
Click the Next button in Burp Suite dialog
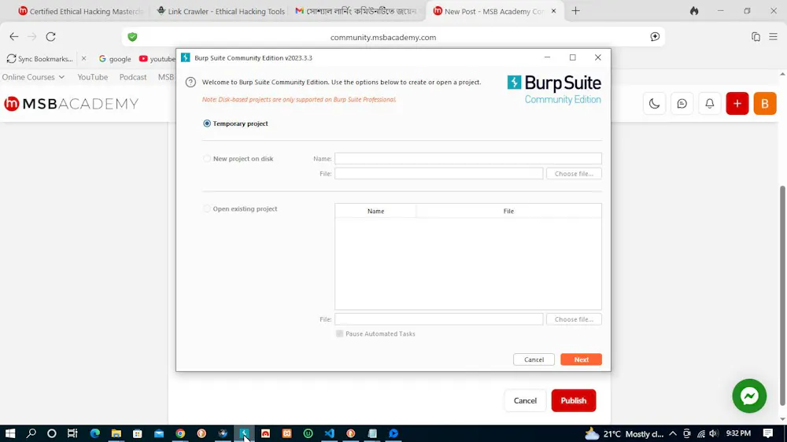tap(582, 359)
